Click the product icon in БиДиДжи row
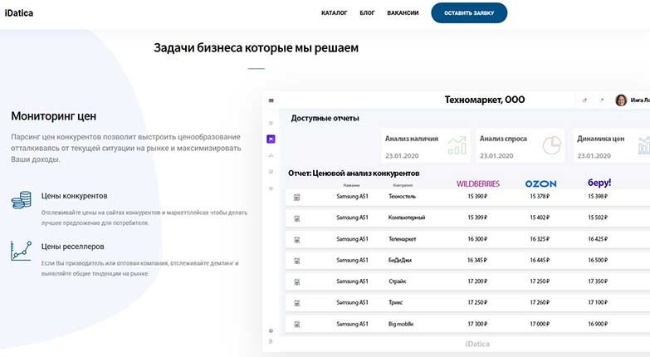Screen dimensions: 650x357 [297, 261]
